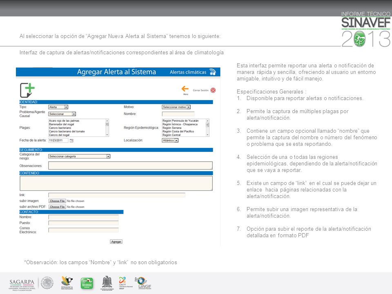Select 'Región Peninsula de Yucatán' in region list
This screenshot has height=294, width=392.
pos(180,121)
